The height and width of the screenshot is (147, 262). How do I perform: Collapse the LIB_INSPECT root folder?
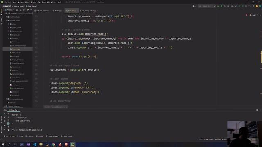(x=5, y=13)
